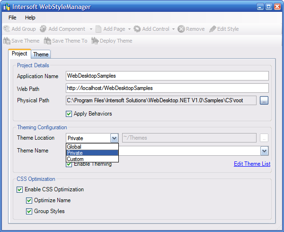Disable the Enable CSS Optimization checkbox
The image size is (284, 232).
pos(20,189)
